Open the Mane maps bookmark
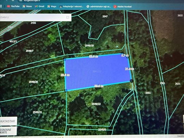 pyautogui.click(x=27, y=6)
